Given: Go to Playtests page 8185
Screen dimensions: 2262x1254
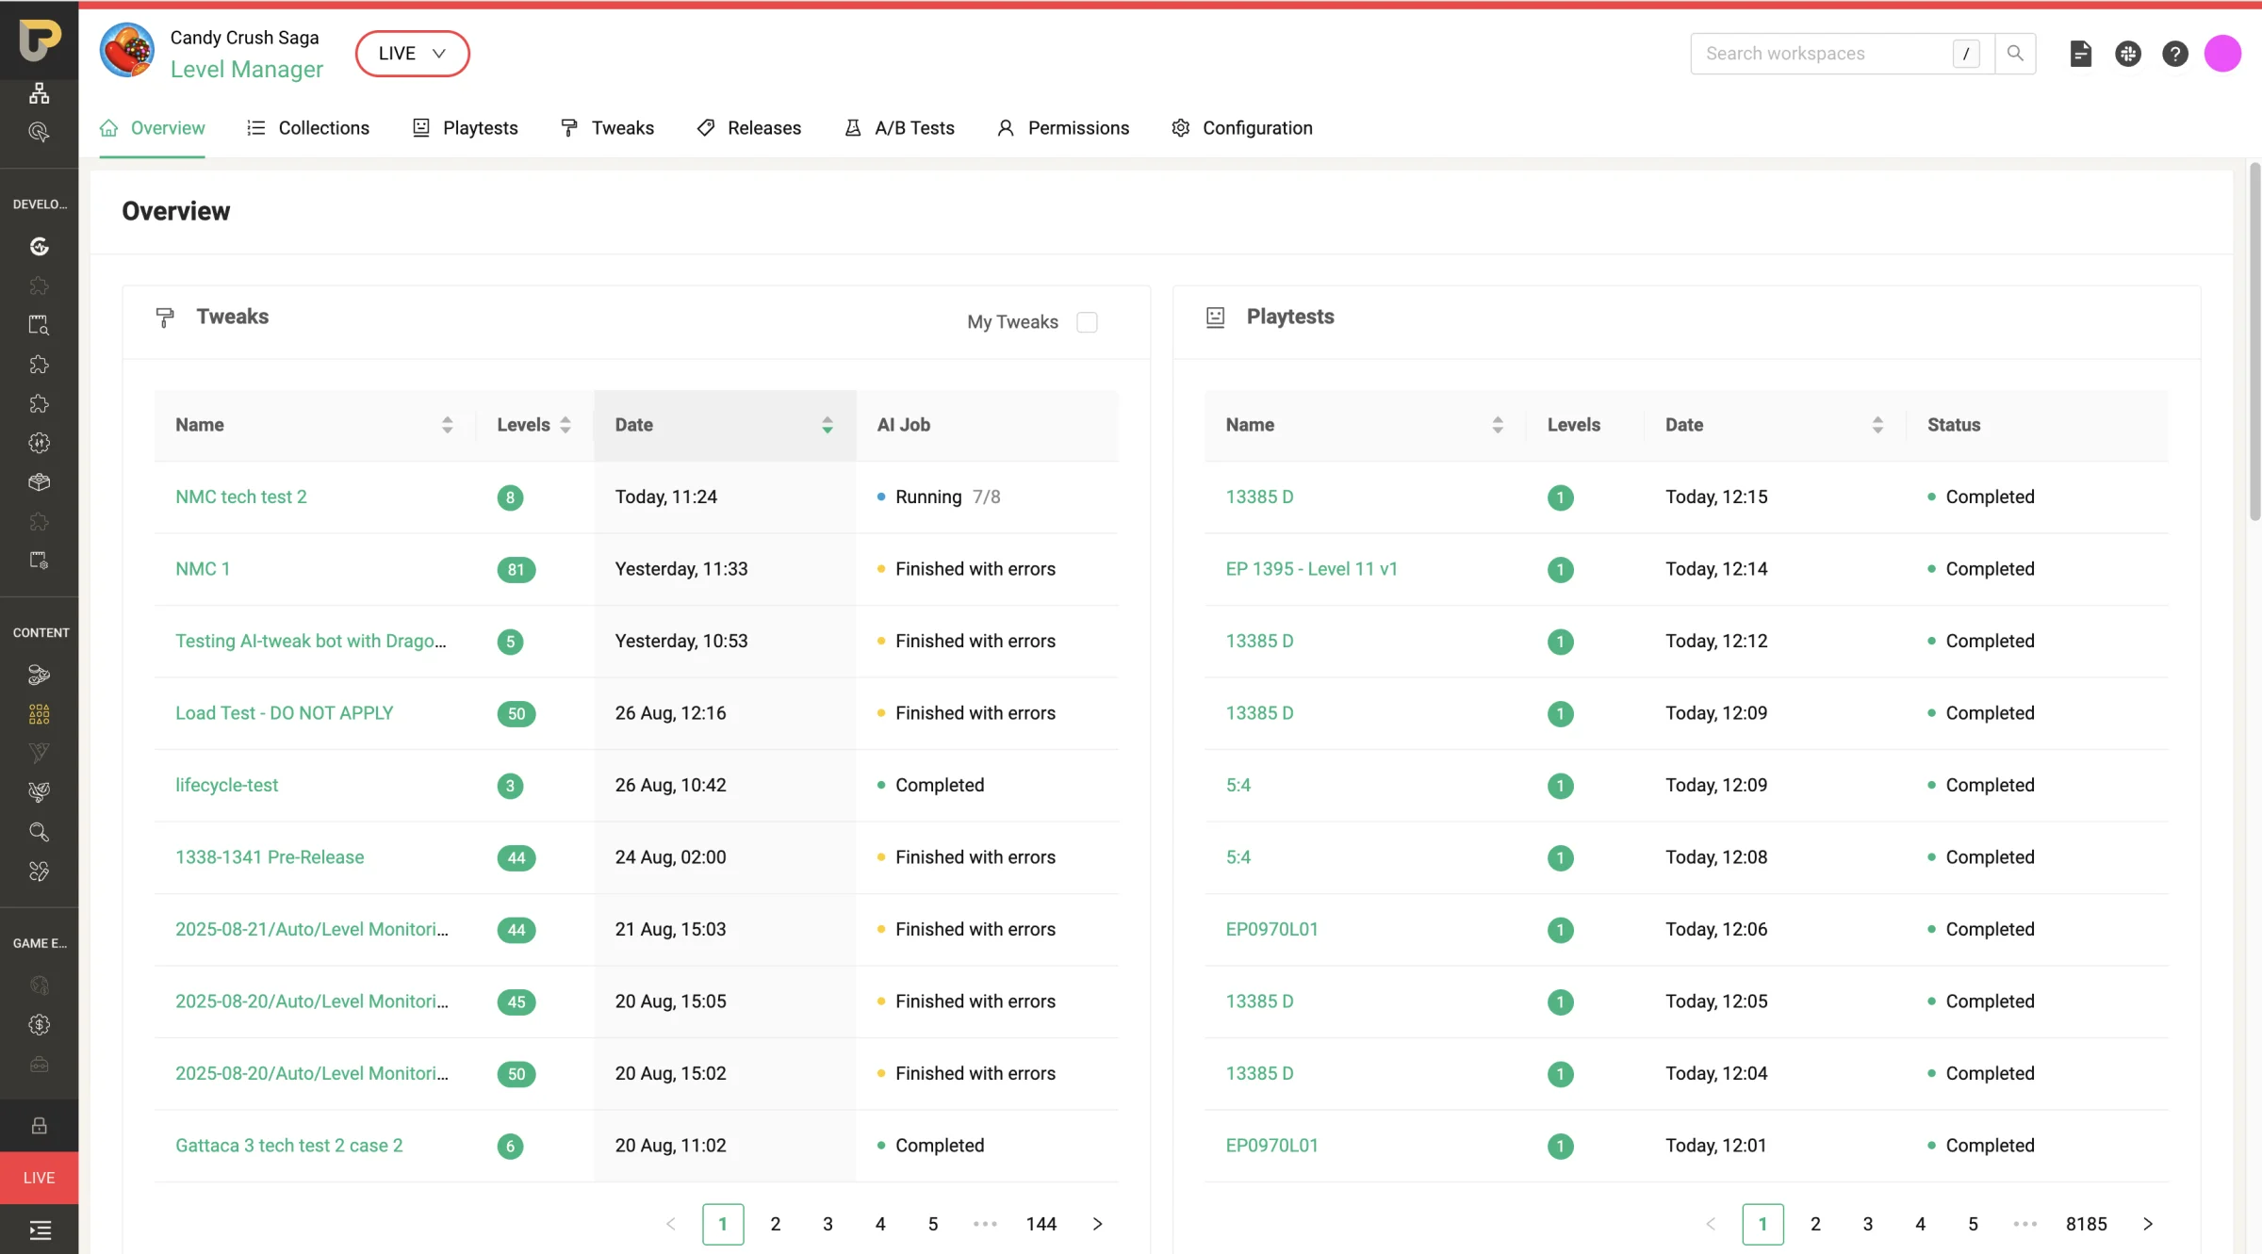Looking at the screenshot, I should 2086,1224.
